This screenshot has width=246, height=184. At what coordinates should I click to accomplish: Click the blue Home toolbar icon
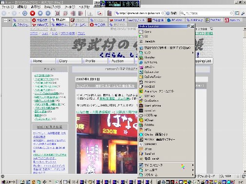click(40, 13)
